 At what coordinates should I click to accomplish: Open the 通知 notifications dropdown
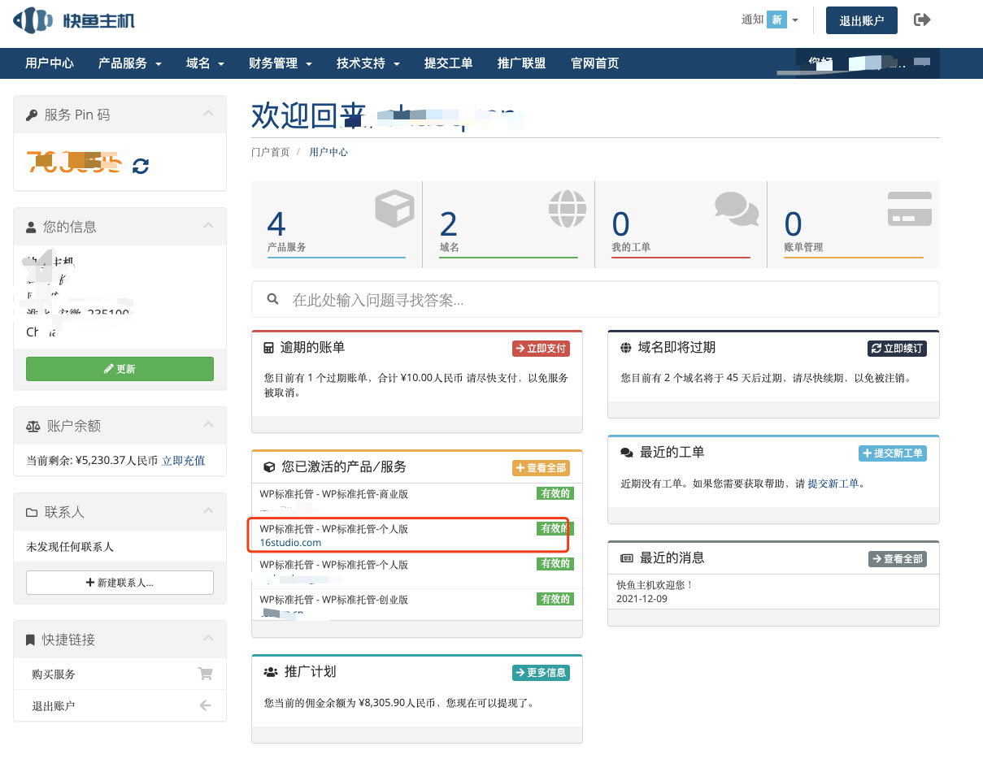coord(770,20)
